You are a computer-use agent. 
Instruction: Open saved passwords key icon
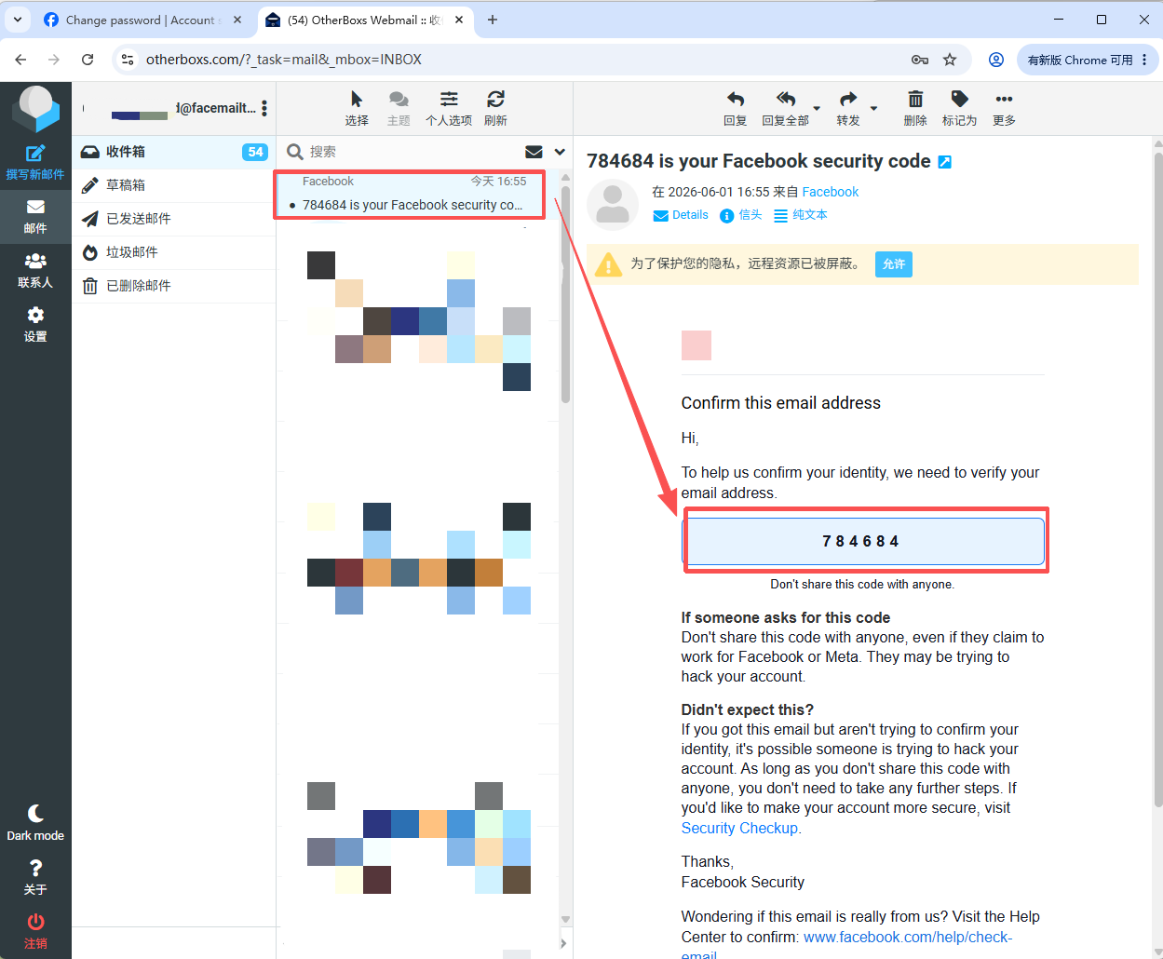click(920, 60)
